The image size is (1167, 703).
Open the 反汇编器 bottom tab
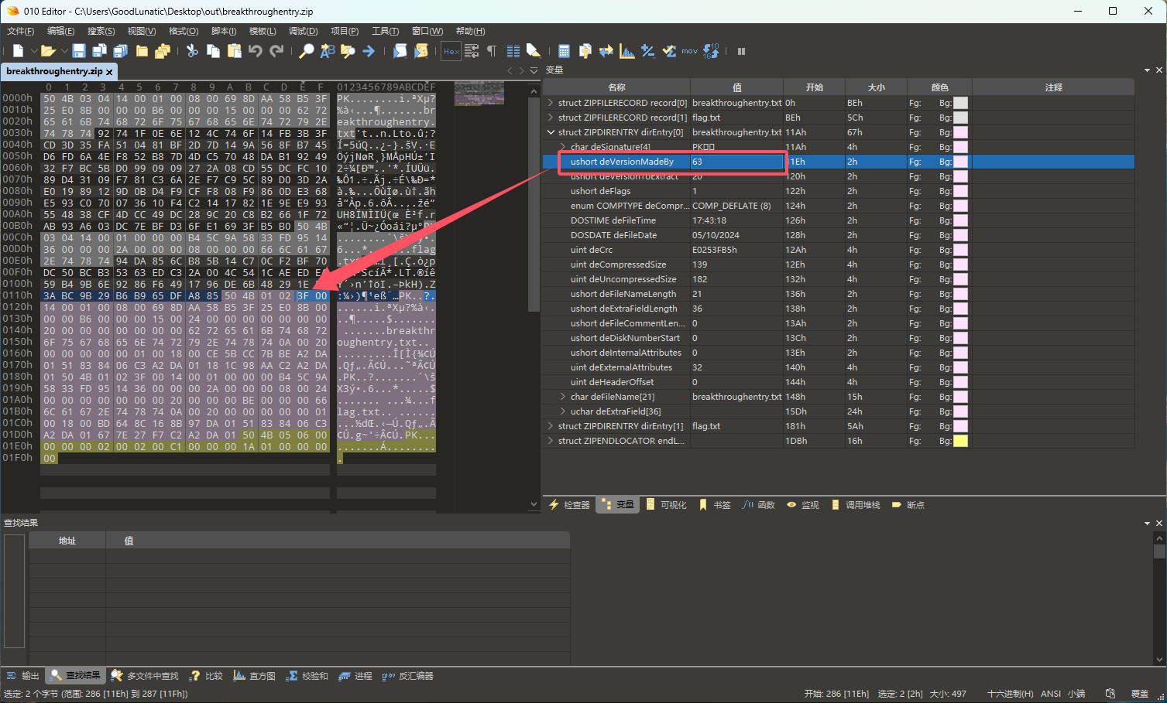(407, 676)
